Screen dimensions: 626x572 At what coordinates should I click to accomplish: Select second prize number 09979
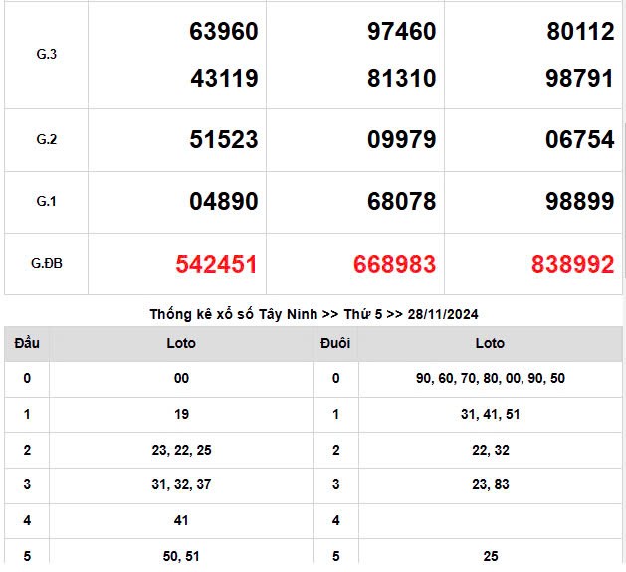point(401,140)
